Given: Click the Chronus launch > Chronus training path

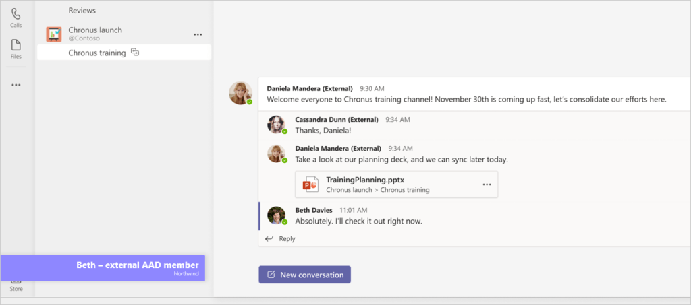Looking at the screenshot, I should [x=378, y=190].
